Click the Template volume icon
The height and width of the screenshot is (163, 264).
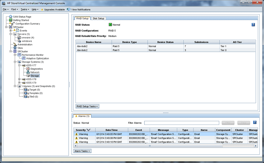[x=26, y=93]
